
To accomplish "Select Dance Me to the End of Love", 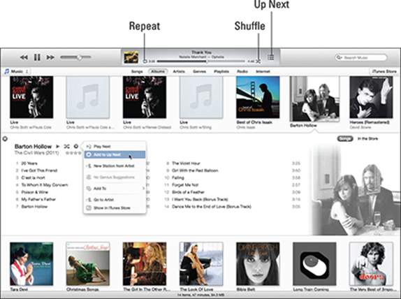I will (212, 206).
